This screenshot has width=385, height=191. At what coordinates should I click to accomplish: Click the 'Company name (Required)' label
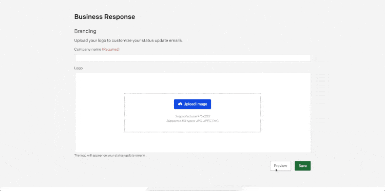tap(97, 49)
